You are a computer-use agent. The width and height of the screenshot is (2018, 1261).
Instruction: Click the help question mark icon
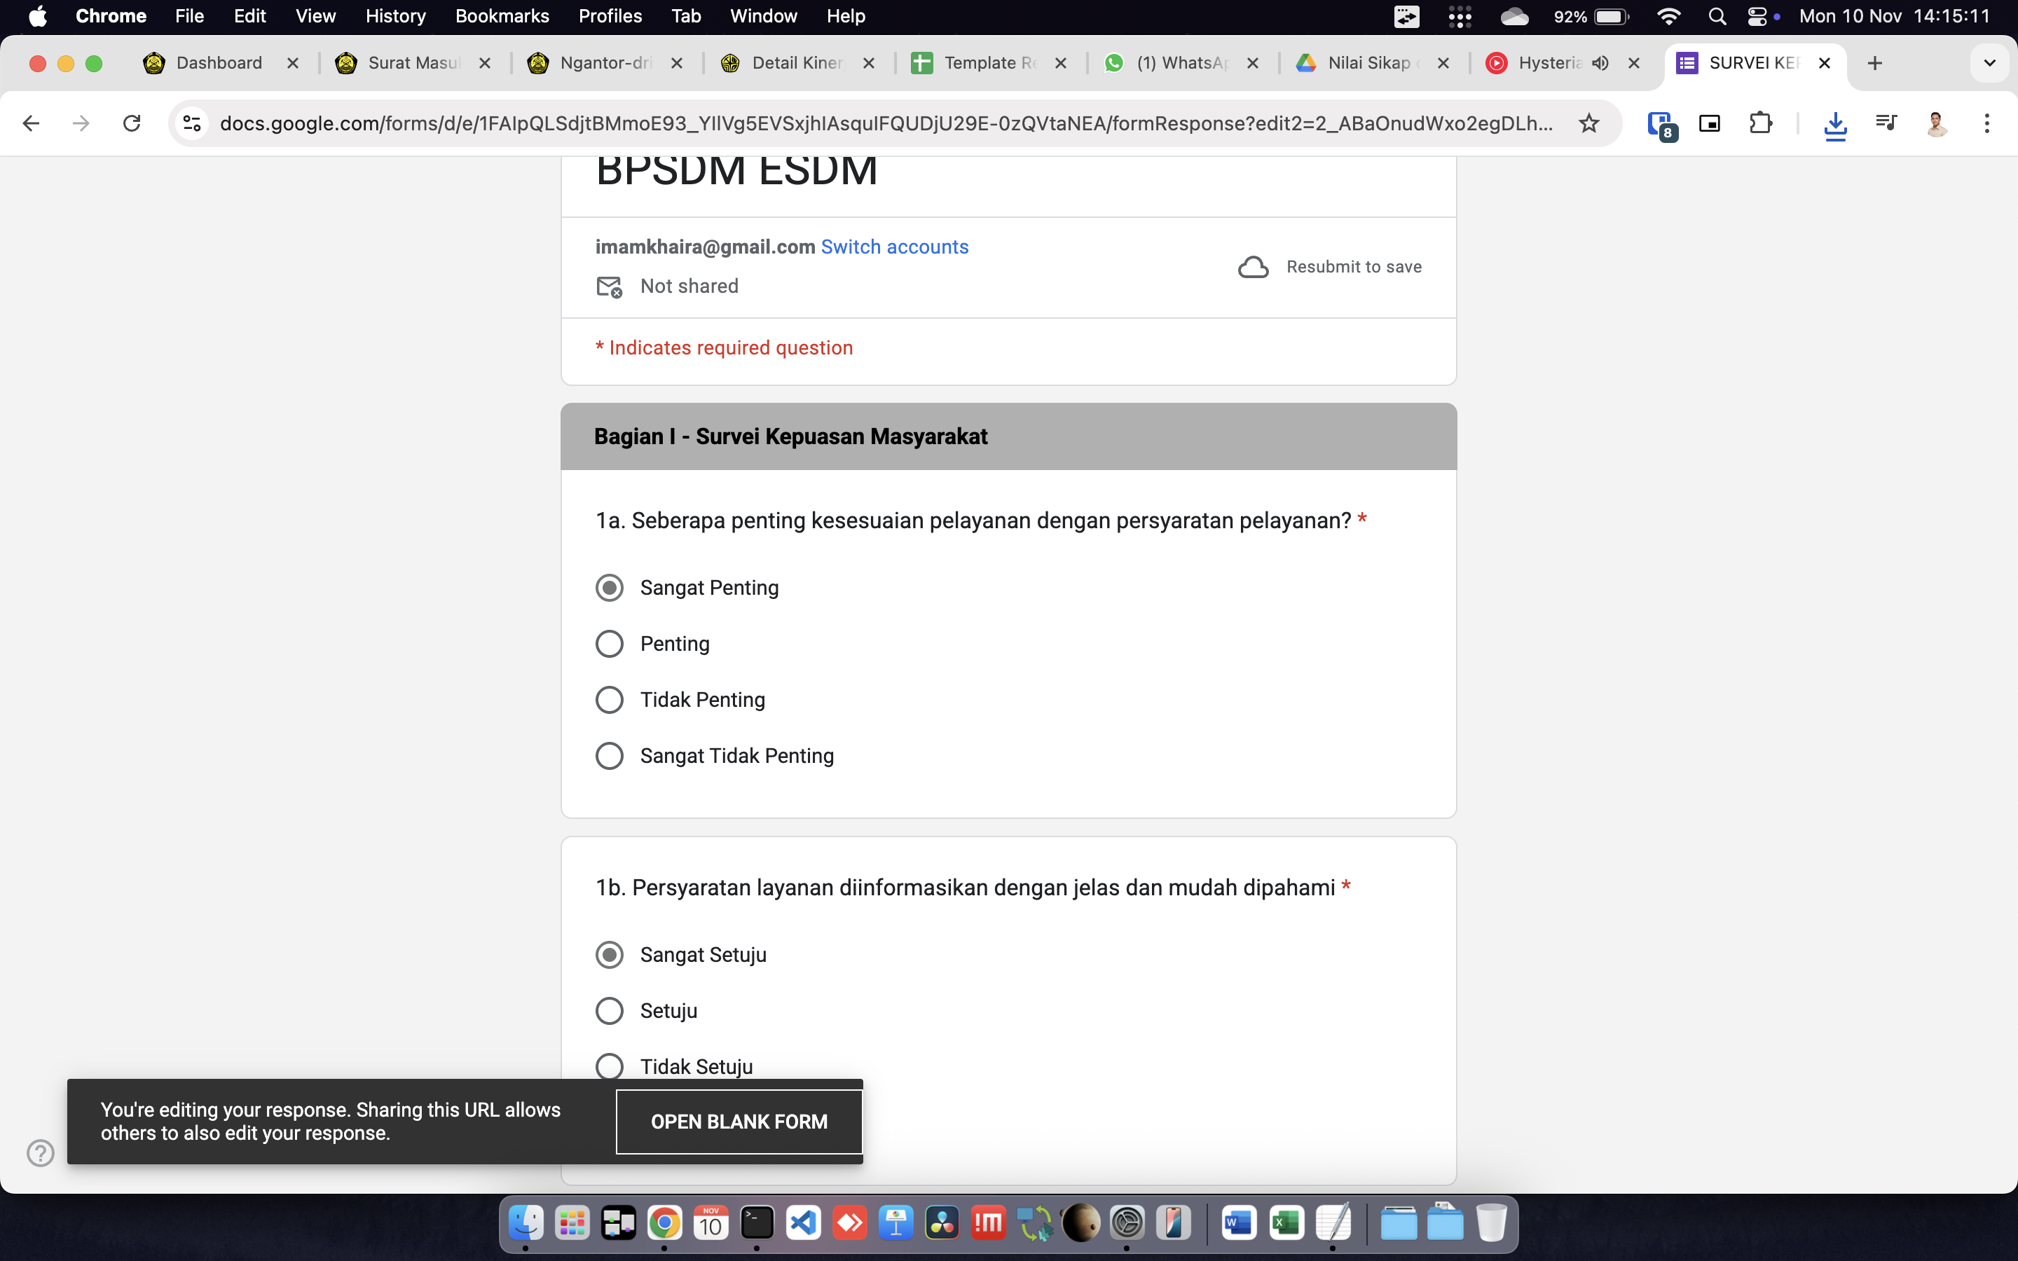point(40,1152)
